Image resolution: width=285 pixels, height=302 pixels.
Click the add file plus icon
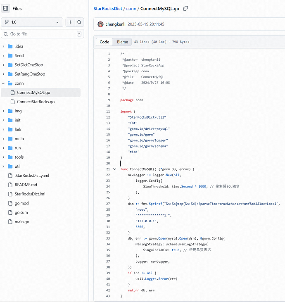pyautogui.click(x=70, y=22)
